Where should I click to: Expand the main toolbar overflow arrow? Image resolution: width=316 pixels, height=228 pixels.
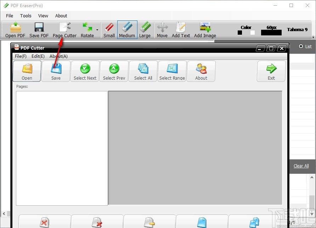tap(313, 37)
